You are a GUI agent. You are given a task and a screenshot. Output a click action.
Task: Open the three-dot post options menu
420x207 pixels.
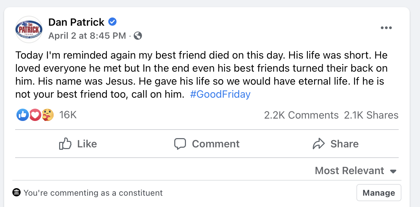tap(386, 28)
